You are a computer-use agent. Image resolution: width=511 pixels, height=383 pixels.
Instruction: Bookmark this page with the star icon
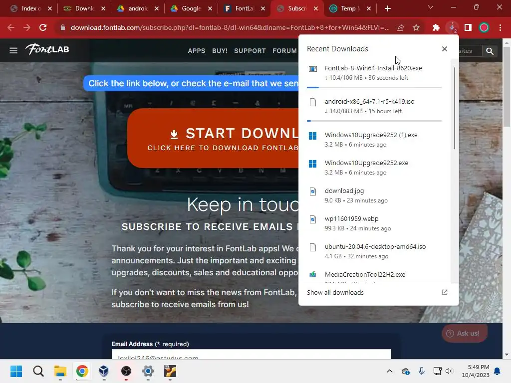point(416,28)
